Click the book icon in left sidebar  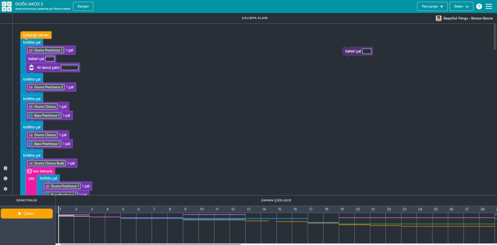(x=5, y=168)
